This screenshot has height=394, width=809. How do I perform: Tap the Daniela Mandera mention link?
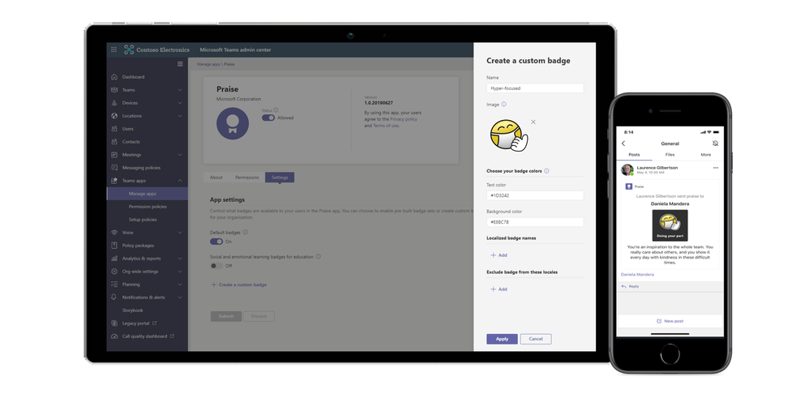point(637,274)
